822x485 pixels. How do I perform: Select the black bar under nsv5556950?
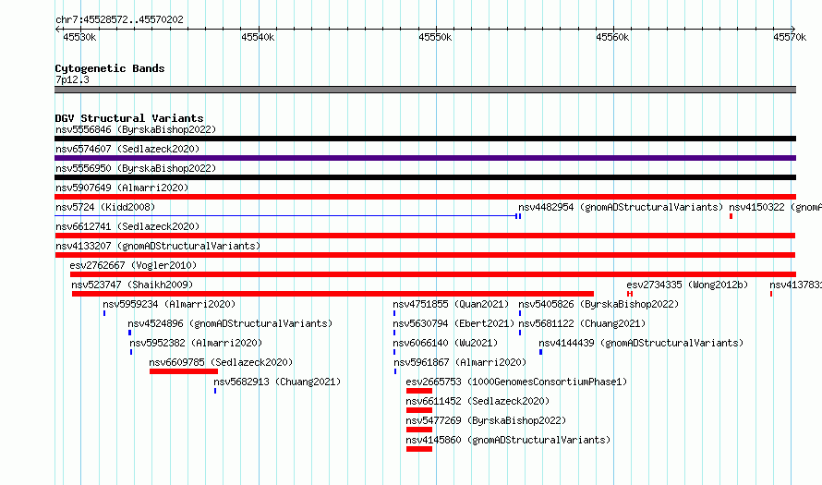[425, 177]
